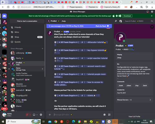Open Shop tab
Image resolution: width=155 pixels, height=124 pixels.
[27, 37]
